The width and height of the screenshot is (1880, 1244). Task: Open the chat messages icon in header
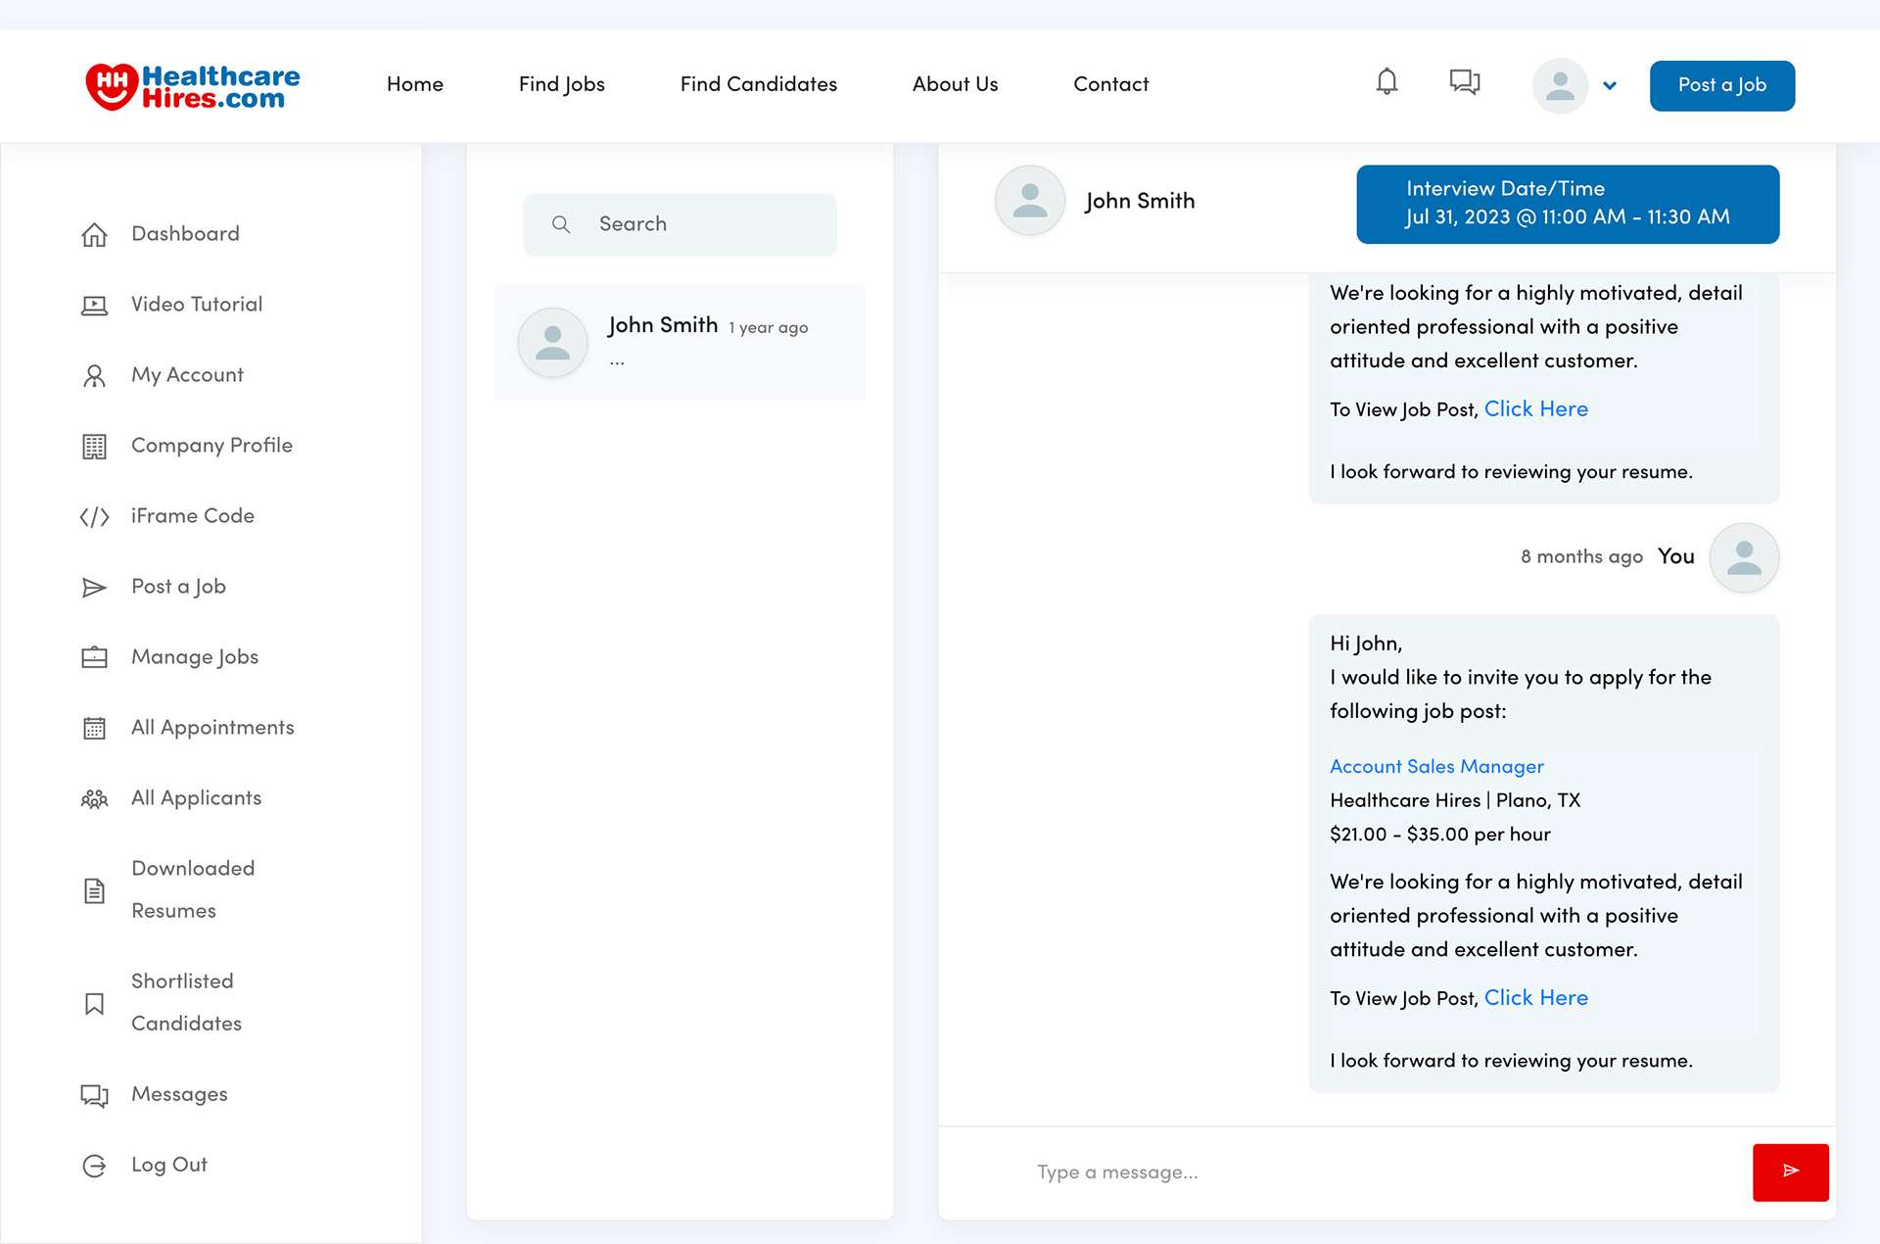tap(1465, 82)
